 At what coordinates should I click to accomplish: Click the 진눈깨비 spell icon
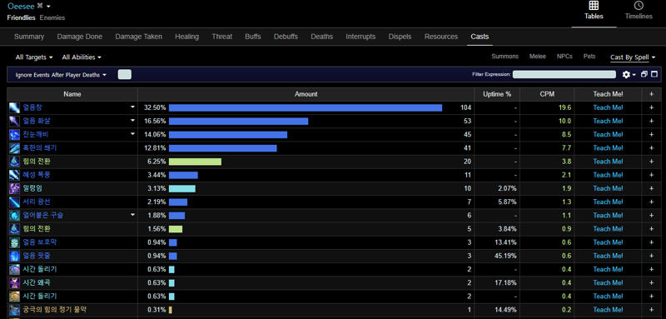click(x=14, y=135)
